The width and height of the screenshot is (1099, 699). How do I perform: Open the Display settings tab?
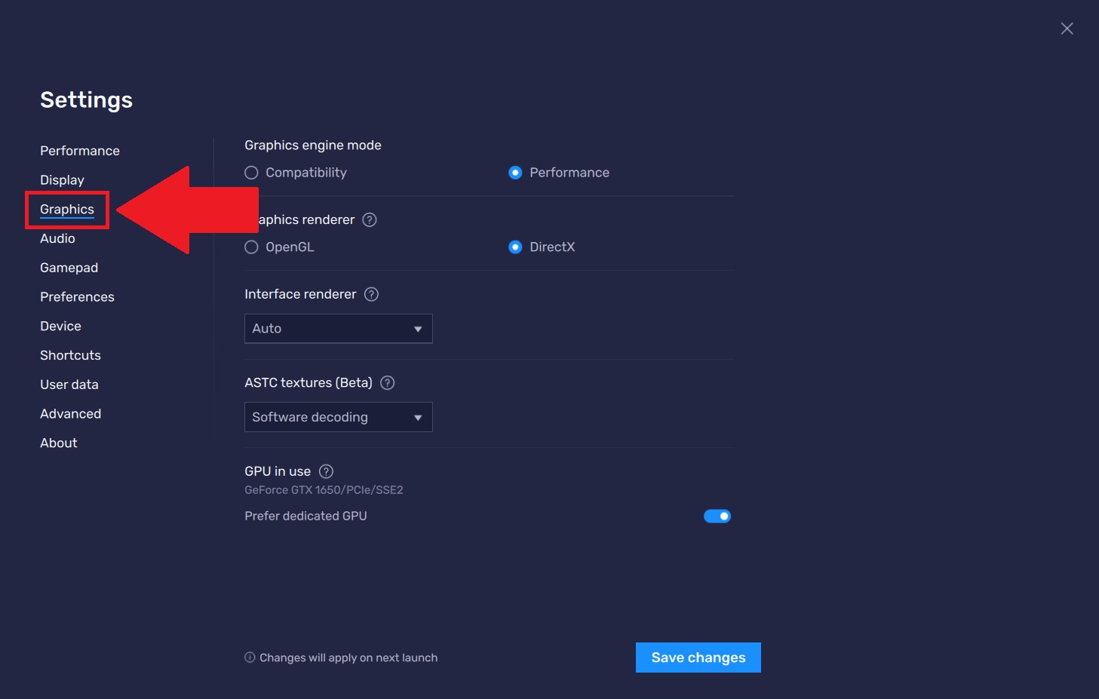point(62,180)
